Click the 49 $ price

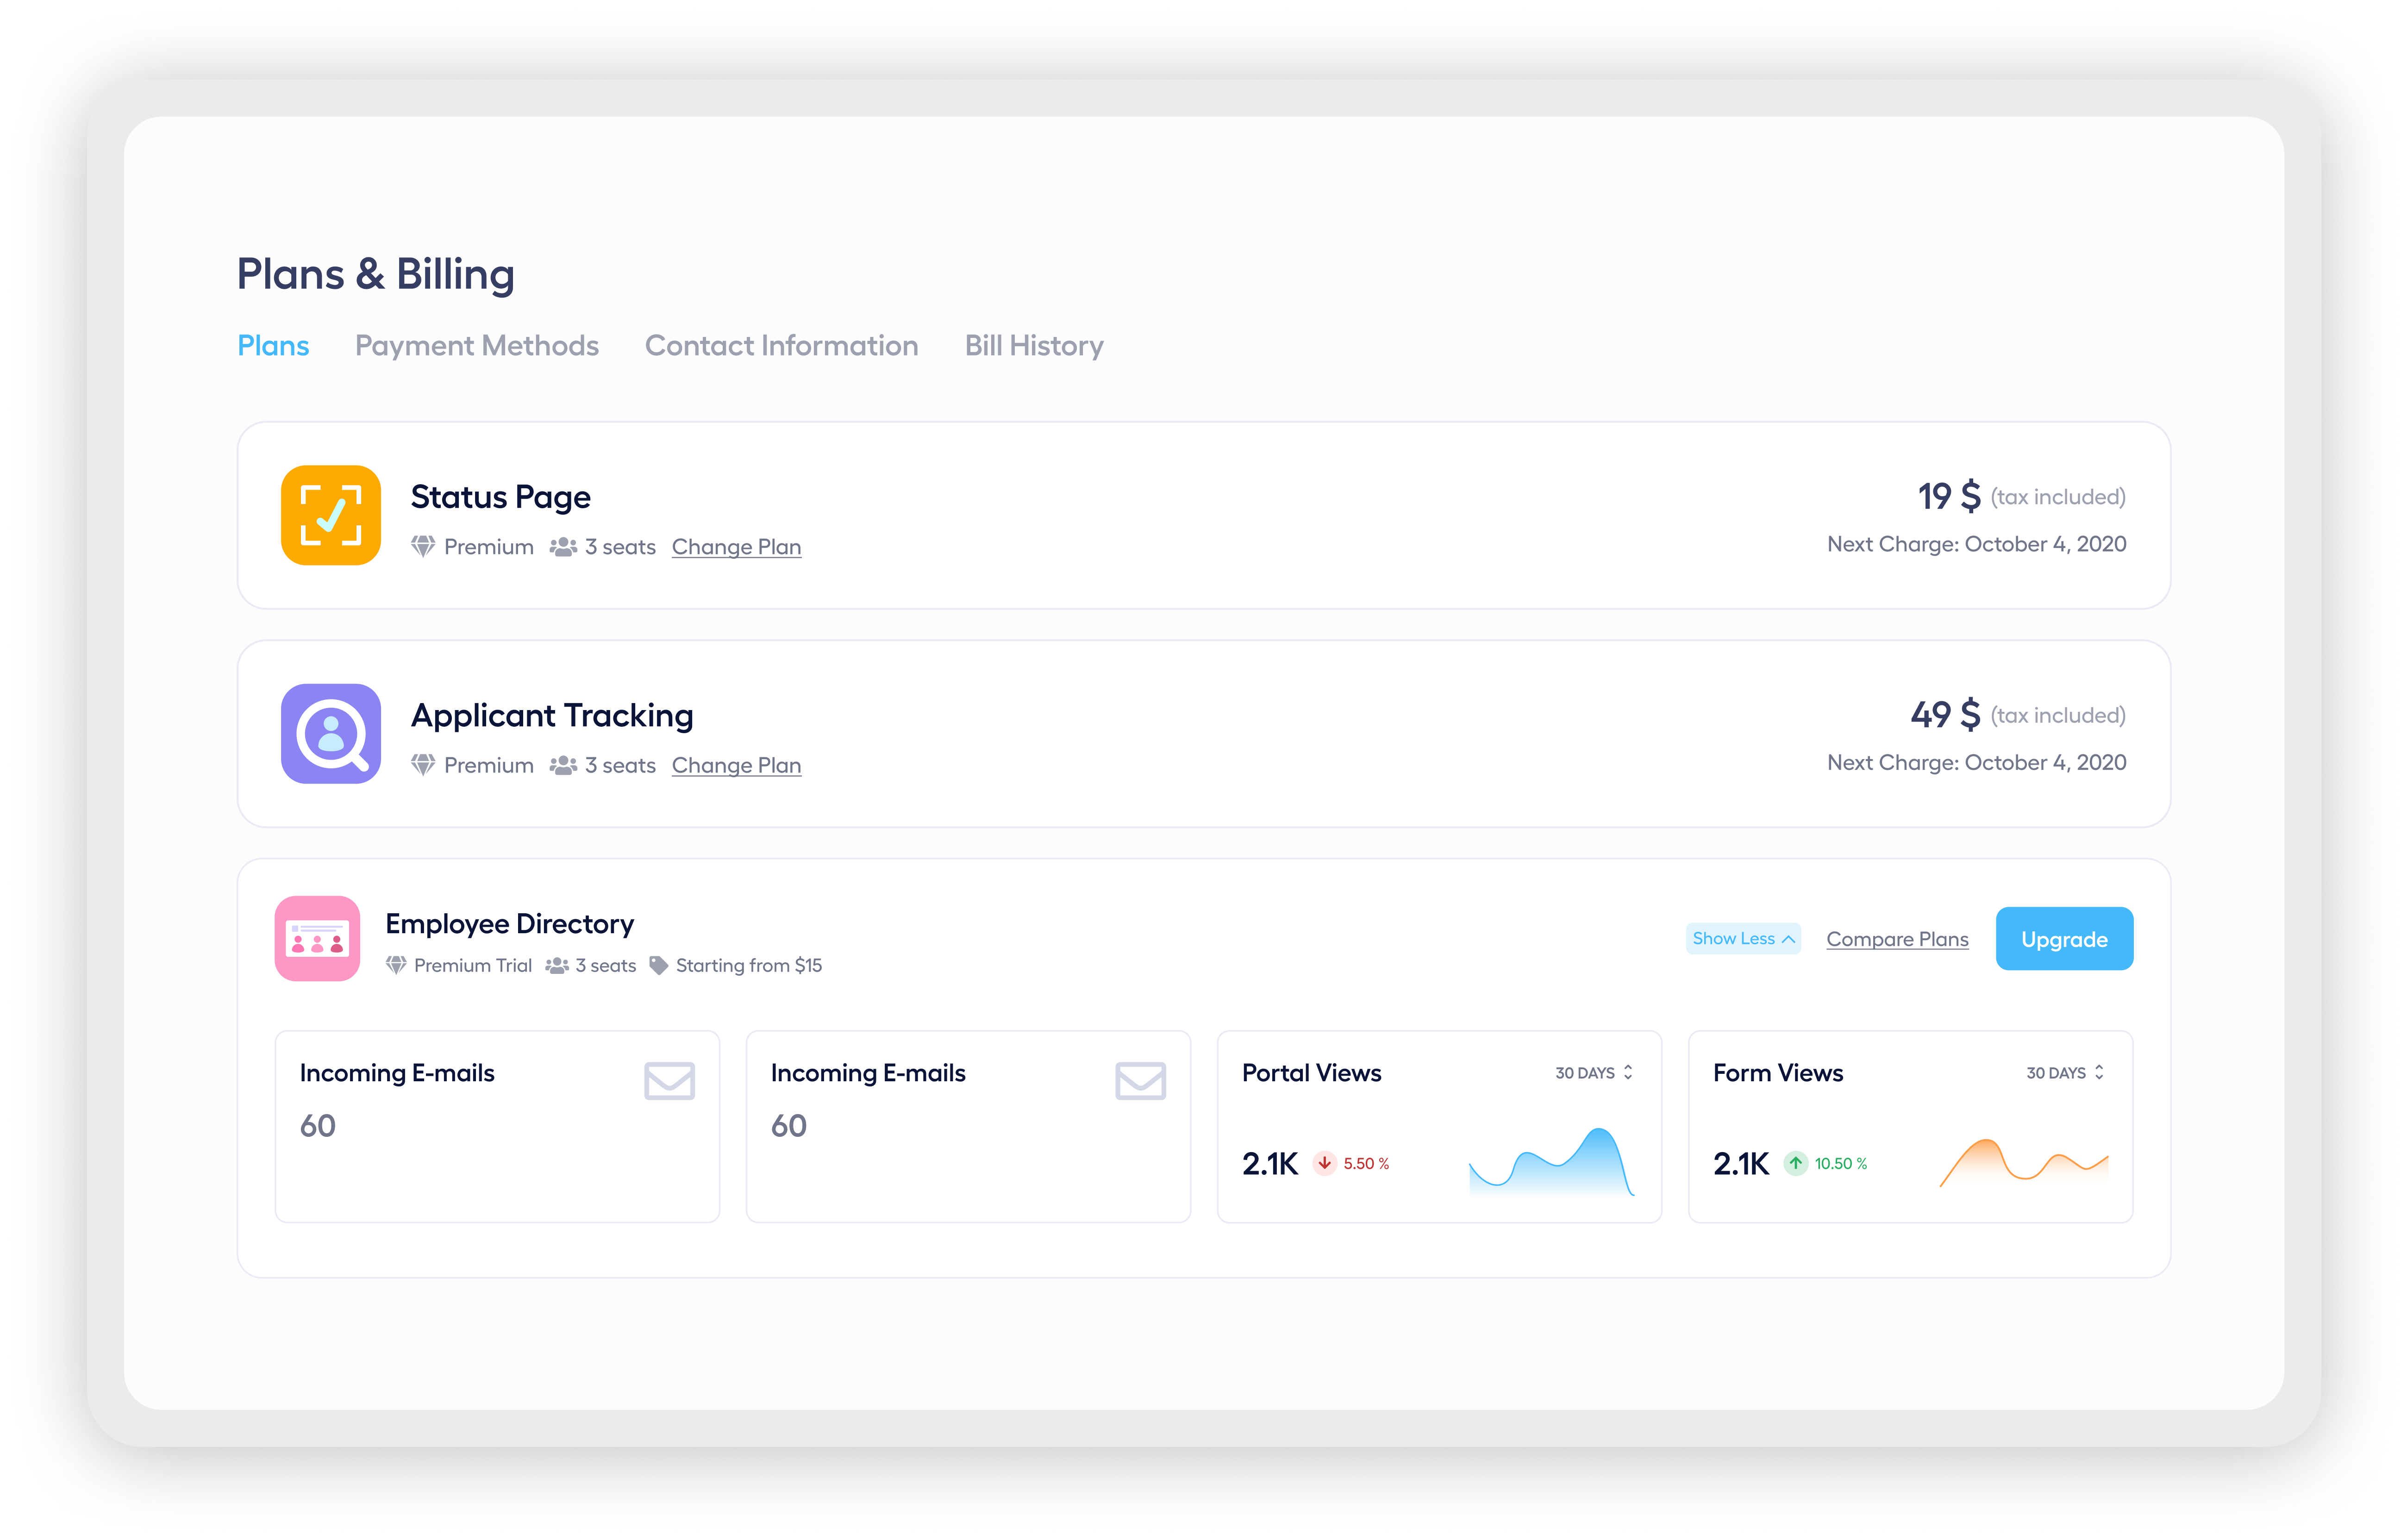[x=1945, y=714]
